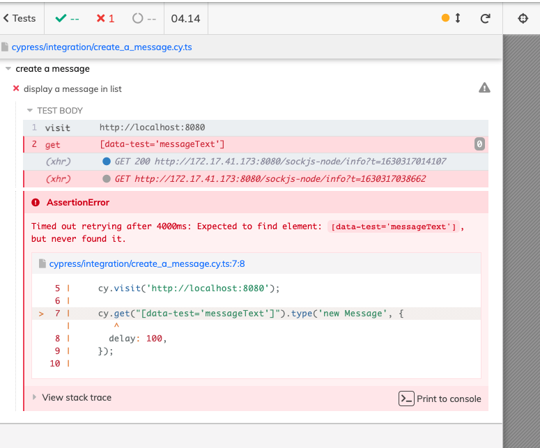Click the 'delay: 100,' code line
This screenshot has height=448, width=540.
(138, 339)
